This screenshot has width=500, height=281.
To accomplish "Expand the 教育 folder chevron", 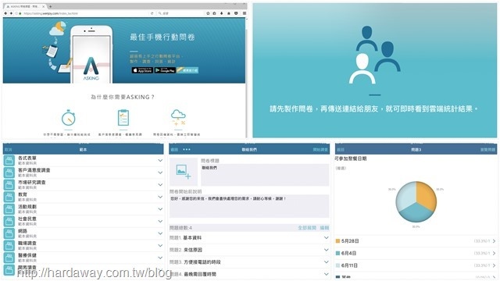I will tap(160, 197).
